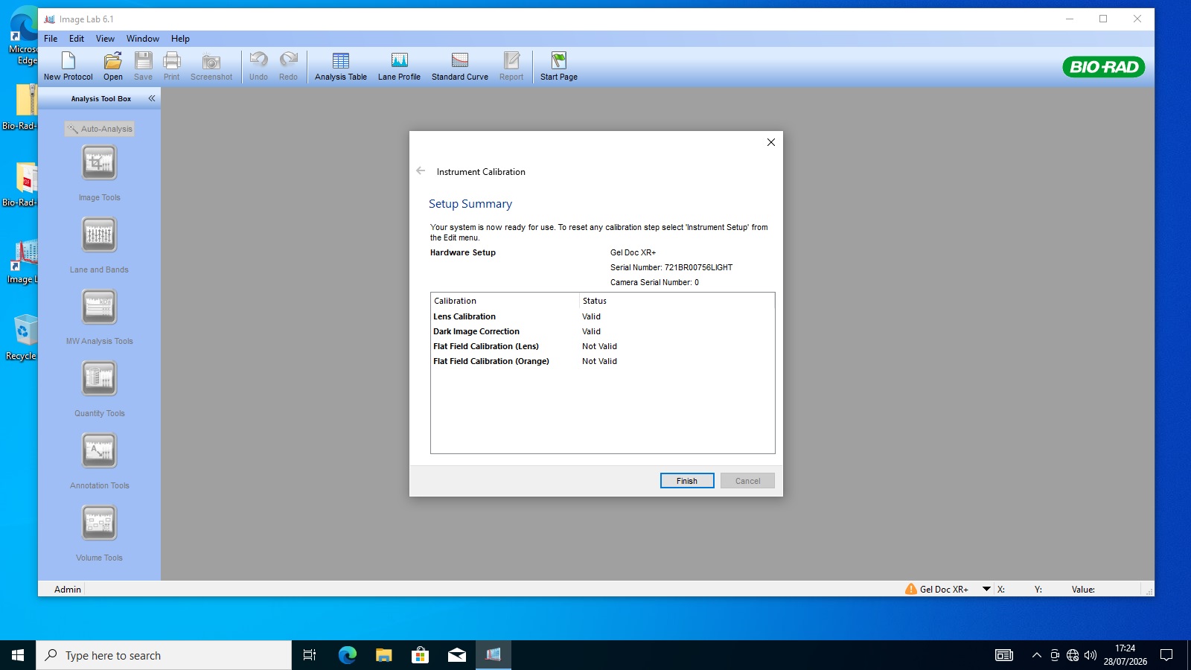Screen dimensions: 1191x670
Task: Collapse the Analysis Tool Box panel
Action: (x=152, y=98)
